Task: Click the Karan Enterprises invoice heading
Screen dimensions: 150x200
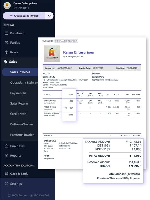Action: pos(78,52)
